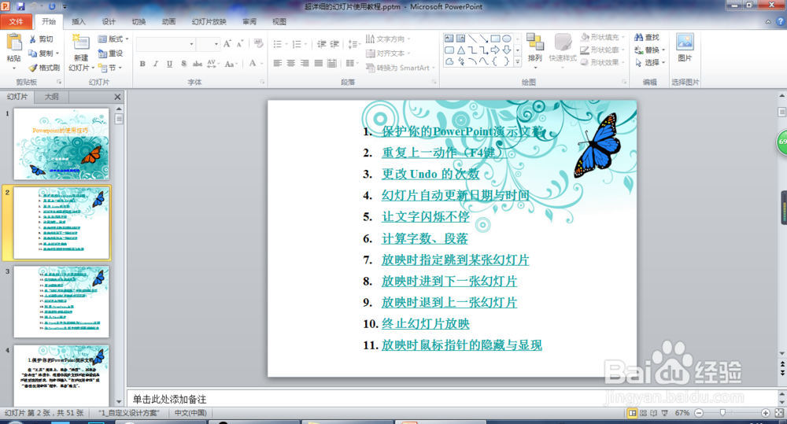
Task: Switch to Design (设计) ribbon tab
Action: 109,21
